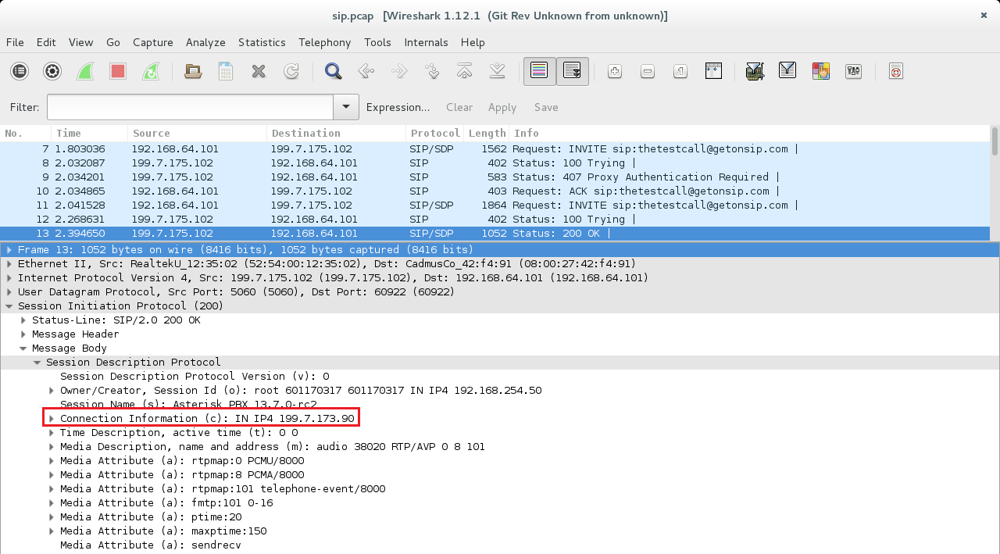Expand the Ethernet II node

[x=9, y=264]
